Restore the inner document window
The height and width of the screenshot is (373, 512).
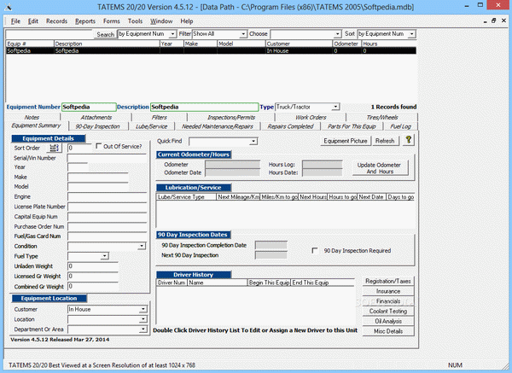tap(494, 20)
